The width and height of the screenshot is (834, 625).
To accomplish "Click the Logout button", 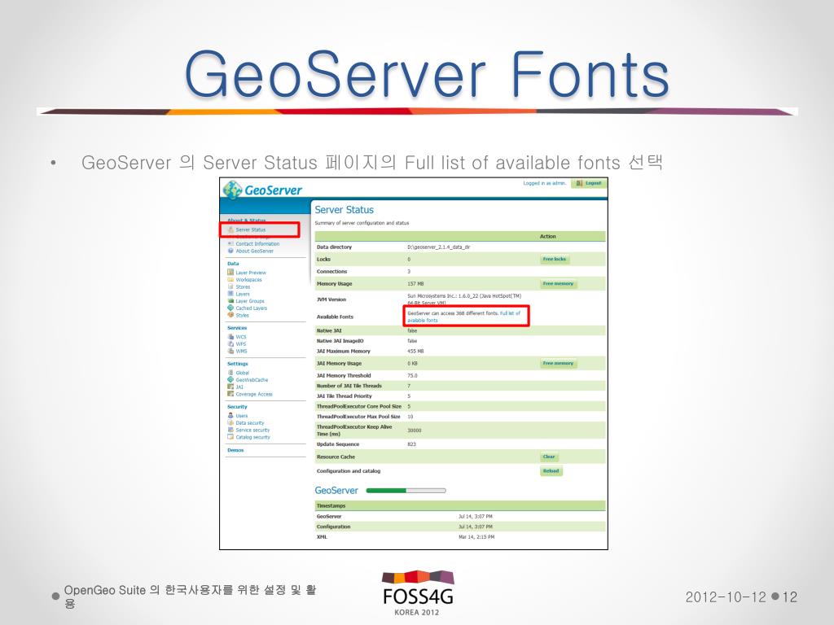I will click(589, 183).
